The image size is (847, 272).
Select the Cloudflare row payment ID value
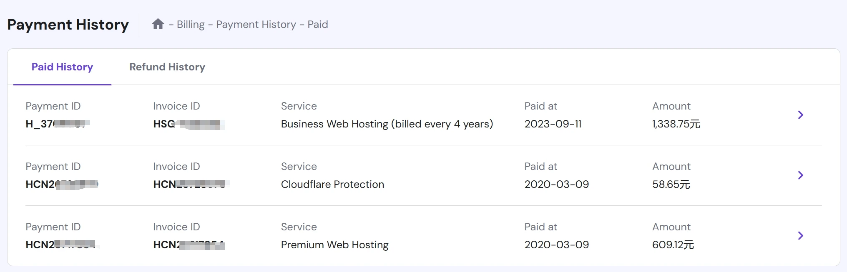point(62,185)
